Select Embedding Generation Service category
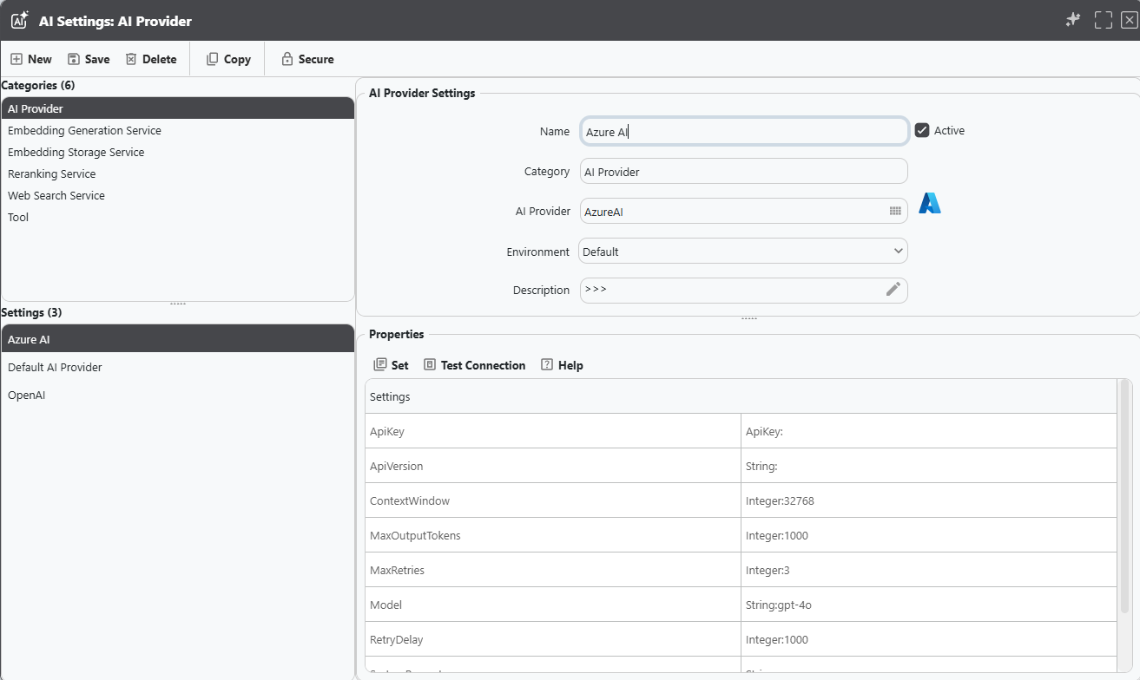This screenshot has width=1140, height=680. pyautogui.click(x=177, y=130)
